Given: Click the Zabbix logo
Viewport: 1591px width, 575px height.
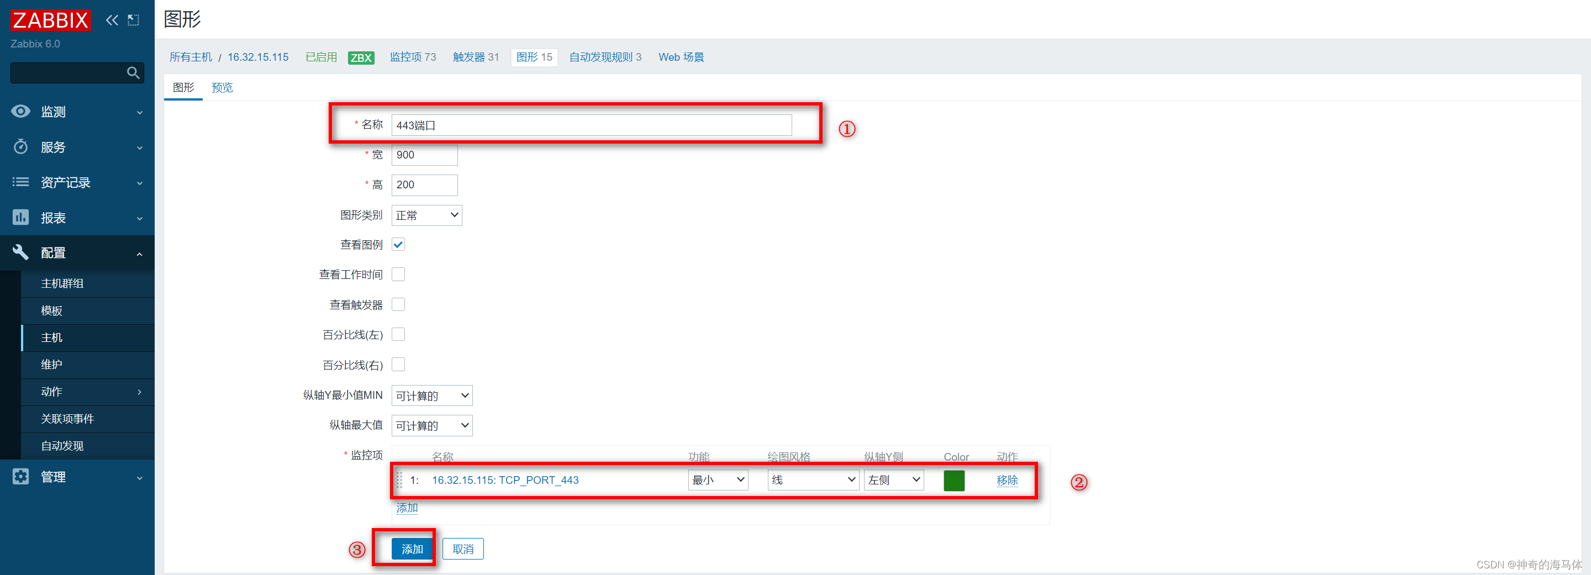Looking at the screenshot, I should pyautogui.click(x=51, y=20).
